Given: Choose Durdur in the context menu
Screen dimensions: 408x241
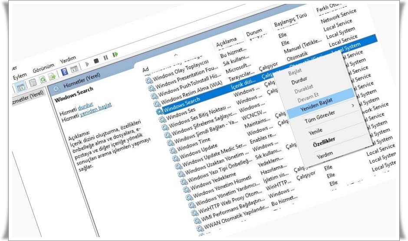Looking at the screenshot, I should click(299, 81).
